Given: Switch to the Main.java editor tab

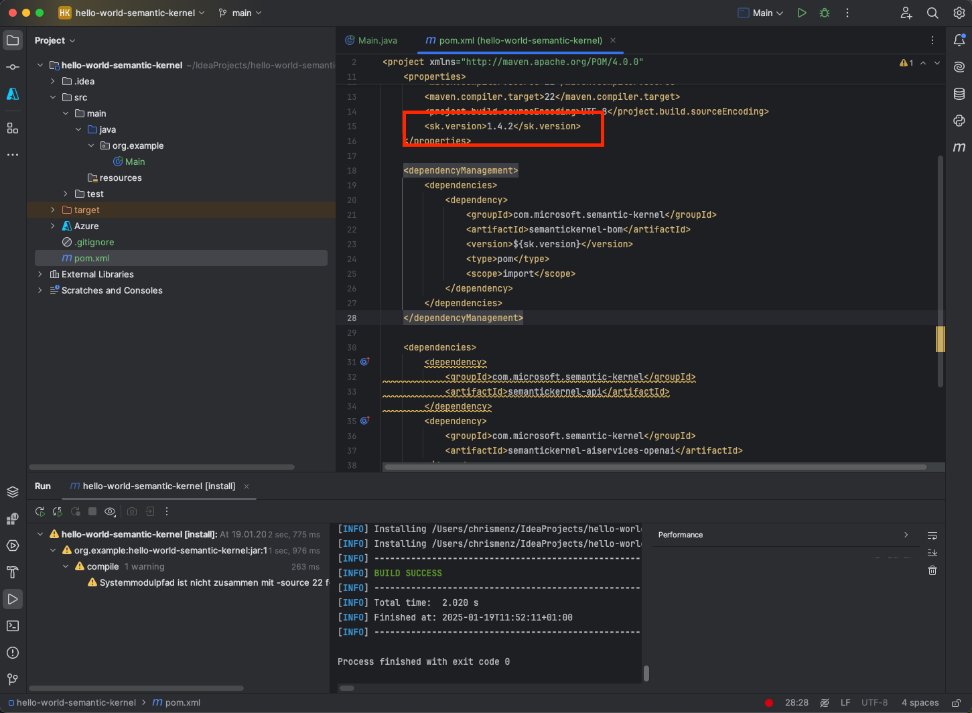Looking at the screenshot, I should tap(371, 40).
